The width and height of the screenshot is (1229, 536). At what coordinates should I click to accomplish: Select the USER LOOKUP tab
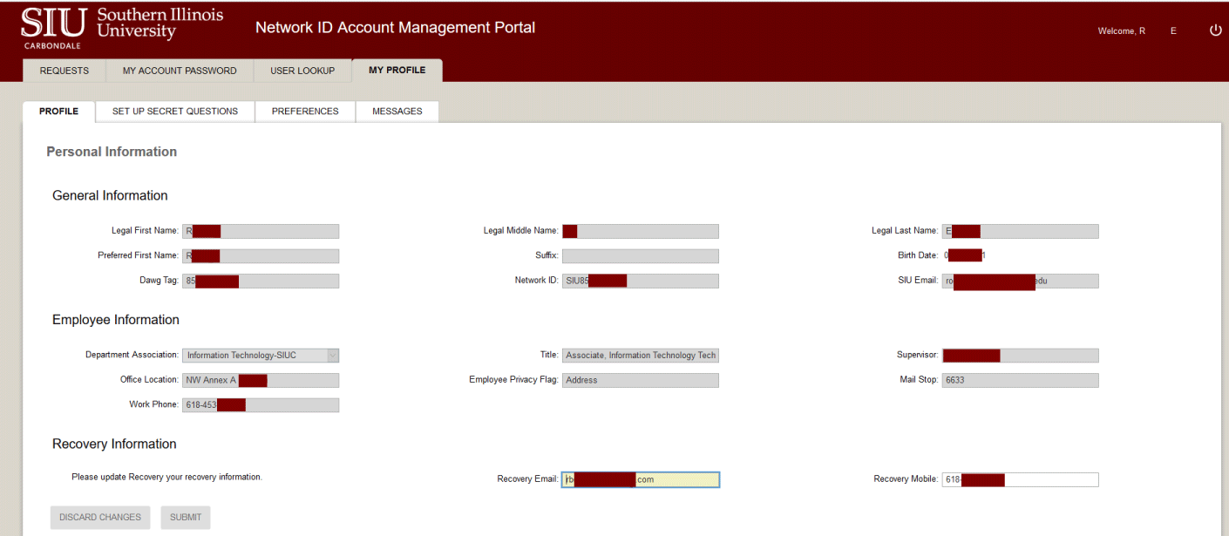pyautogui.click(x=302, y=71)
